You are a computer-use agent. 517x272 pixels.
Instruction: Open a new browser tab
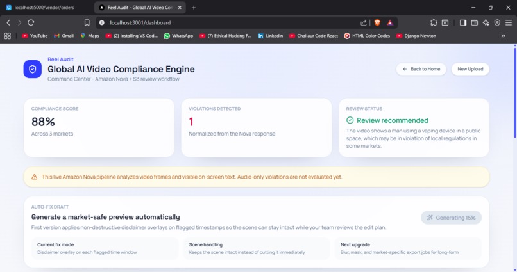click(194, 7)
